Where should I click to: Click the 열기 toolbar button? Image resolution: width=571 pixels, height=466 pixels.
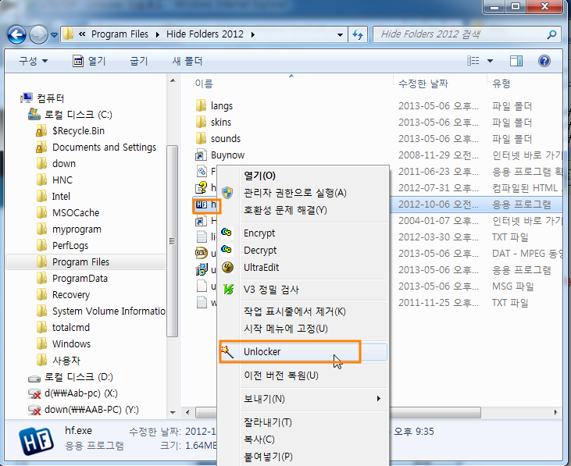click(x=89, y=61)
